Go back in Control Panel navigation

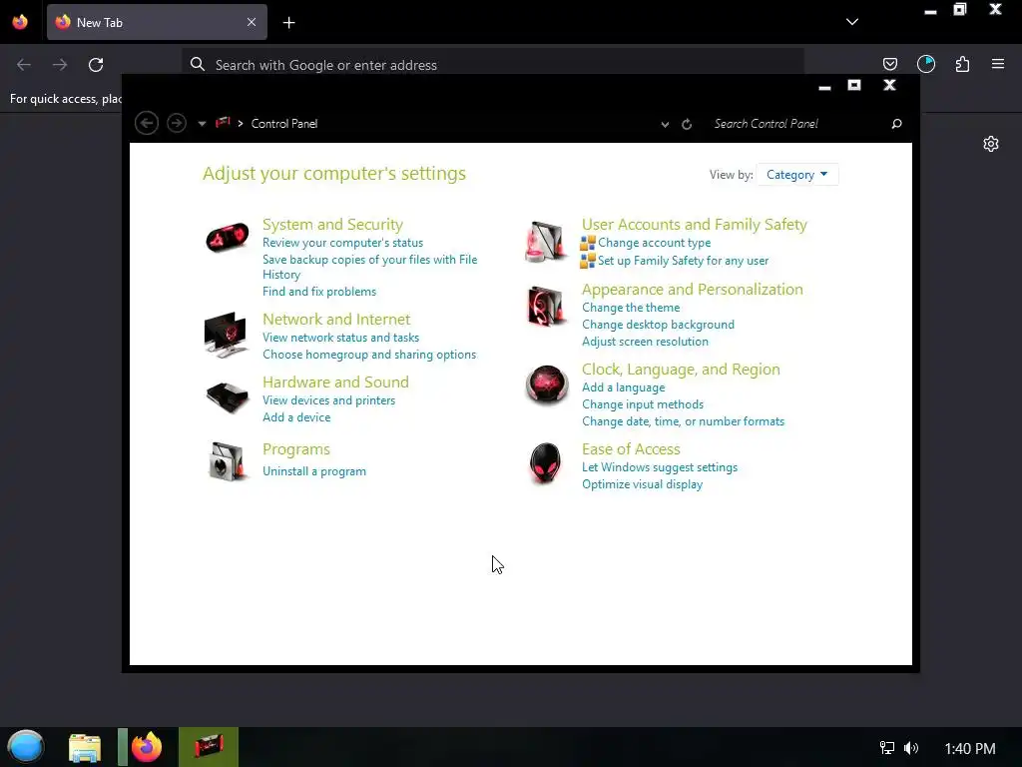[x=147, y=123]
